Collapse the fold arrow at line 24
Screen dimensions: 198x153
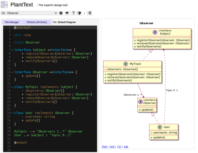12,113
